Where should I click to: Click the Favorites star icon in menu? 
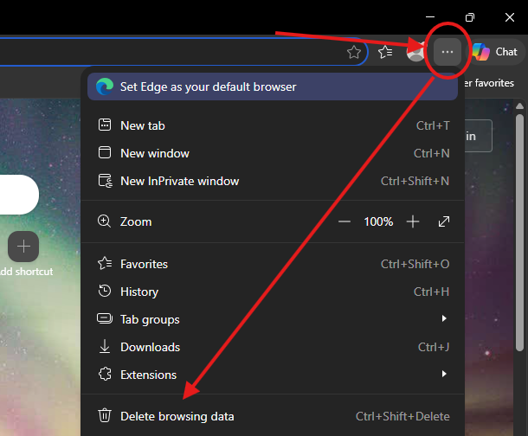[105, 263]
